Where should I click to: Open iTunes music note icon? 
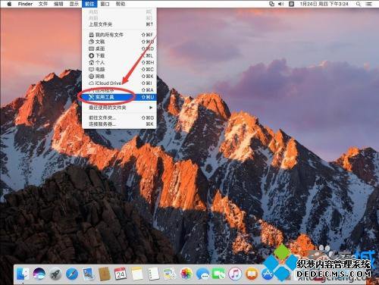(235, 274)
